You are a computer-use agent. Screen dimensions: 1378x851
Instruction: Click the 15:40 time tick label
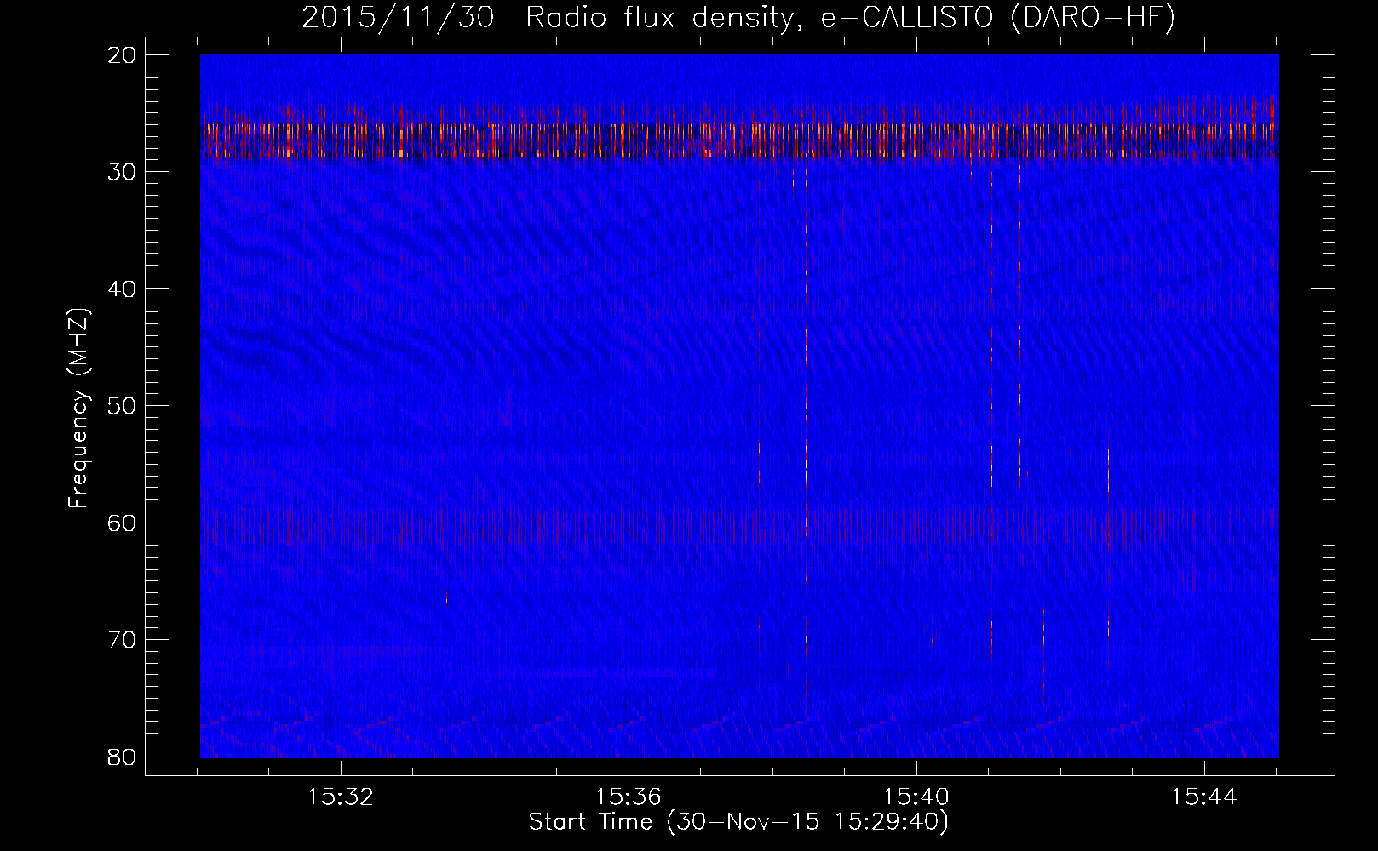tap(916, 797)
